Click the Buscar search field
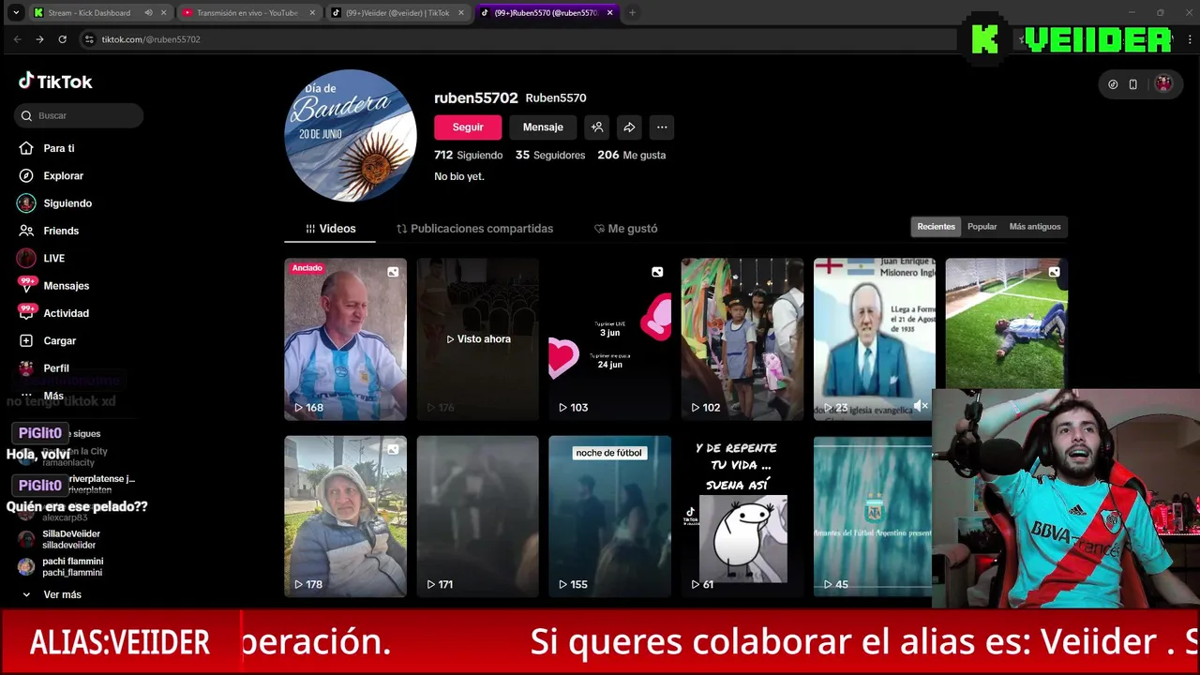 [80, 115]
